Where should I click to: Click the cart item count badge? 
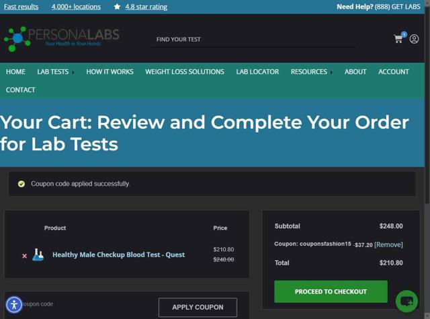pos(404,34)
